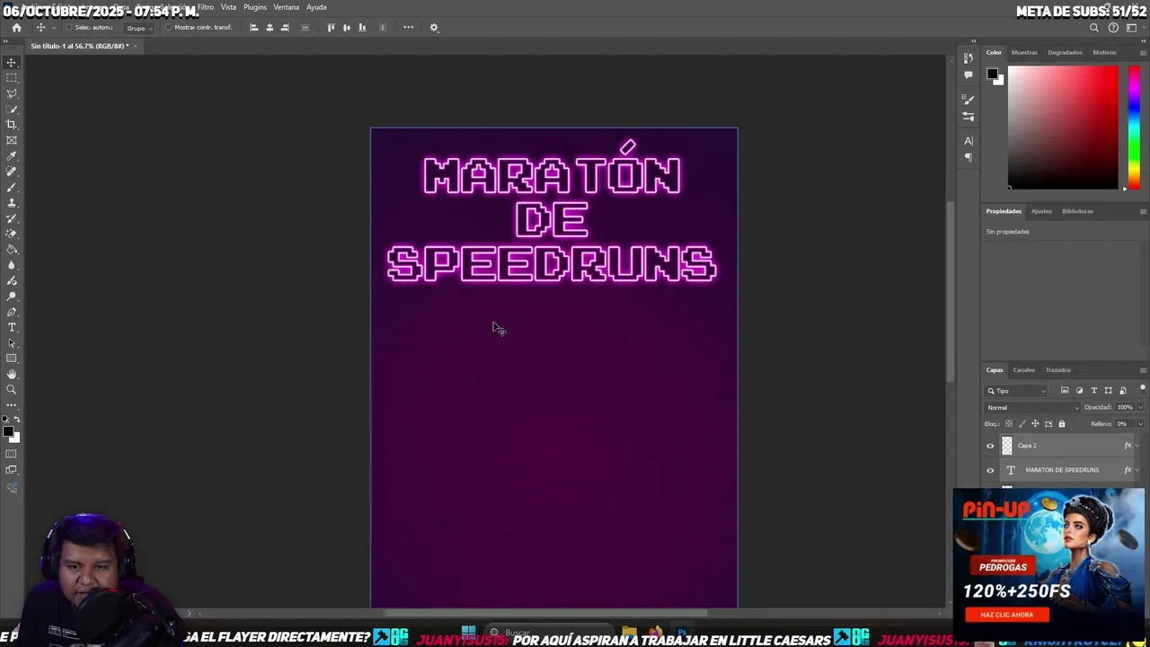
Task: Open the Paragraph panel icon
Action: (968, 157)
